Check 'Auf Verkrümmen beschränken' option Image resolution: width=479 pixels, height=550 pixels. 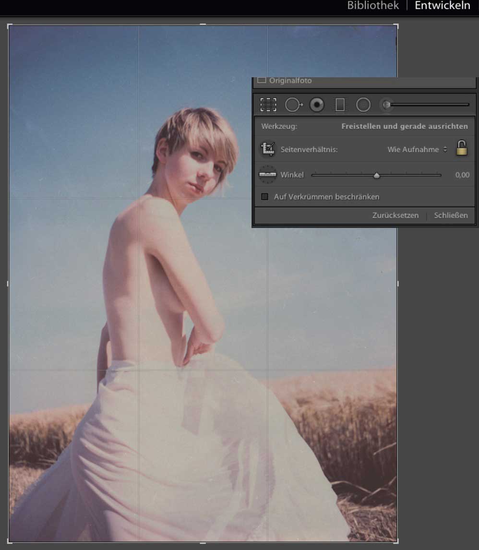coord(264,197)
